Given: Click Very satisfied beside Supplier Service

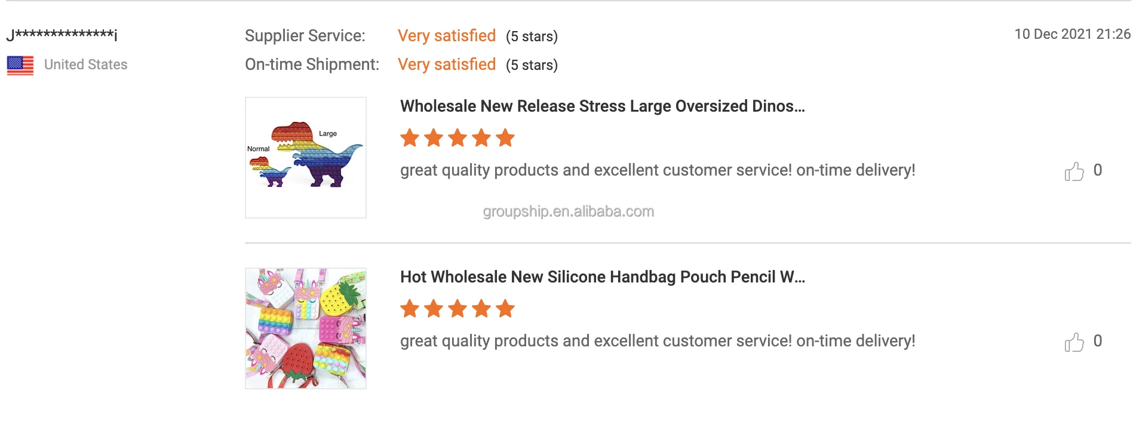Looking at the screenshot, I should (x=447, y=36).
